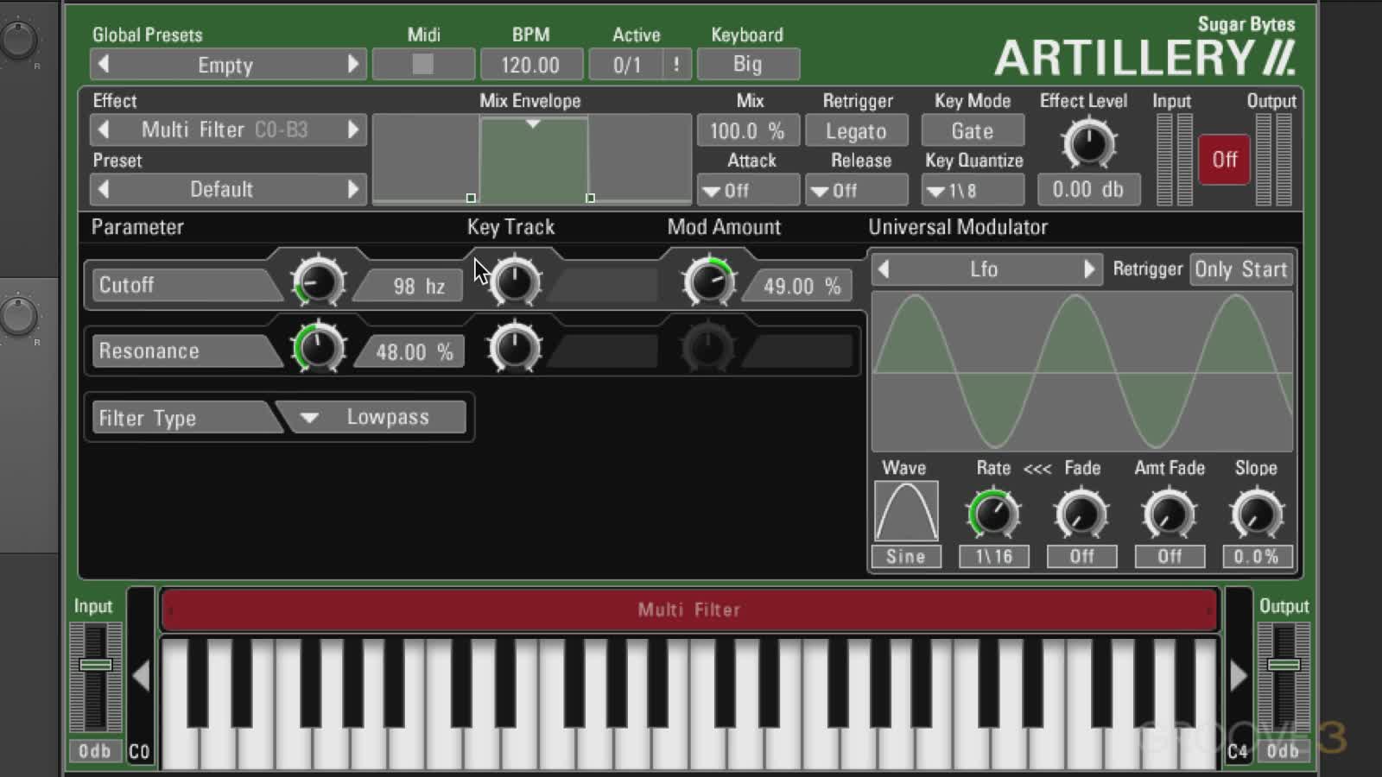Screen dimensions: 1382x777
Task: Click the Cutoff Key Track knob
Action: (515, 281)
